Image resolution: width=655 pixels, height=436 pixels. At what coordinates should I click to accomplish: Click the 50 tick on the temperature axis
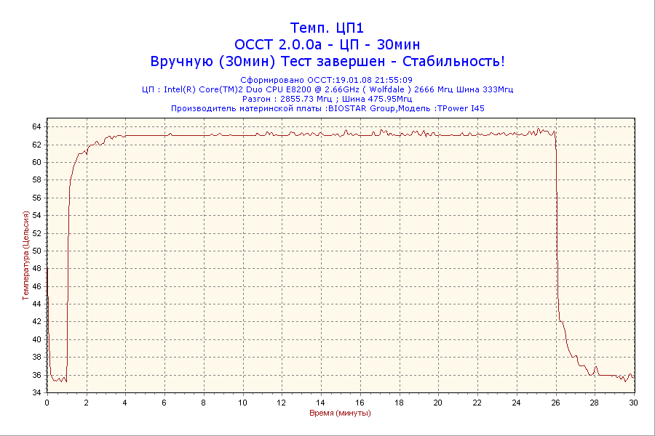(35, 251)
